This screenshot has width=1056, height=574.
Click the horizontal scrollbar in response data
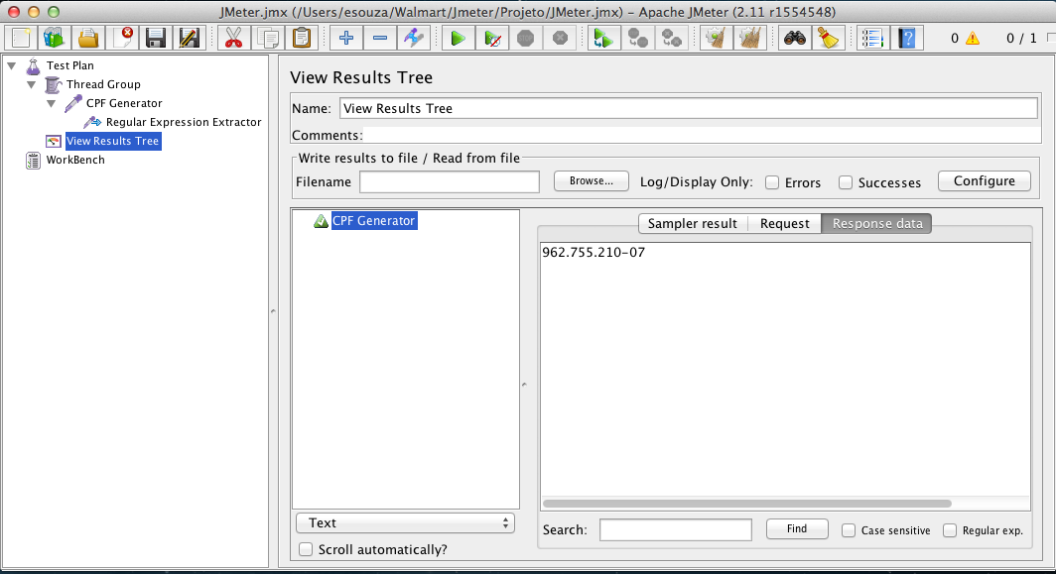click(747, 504)
